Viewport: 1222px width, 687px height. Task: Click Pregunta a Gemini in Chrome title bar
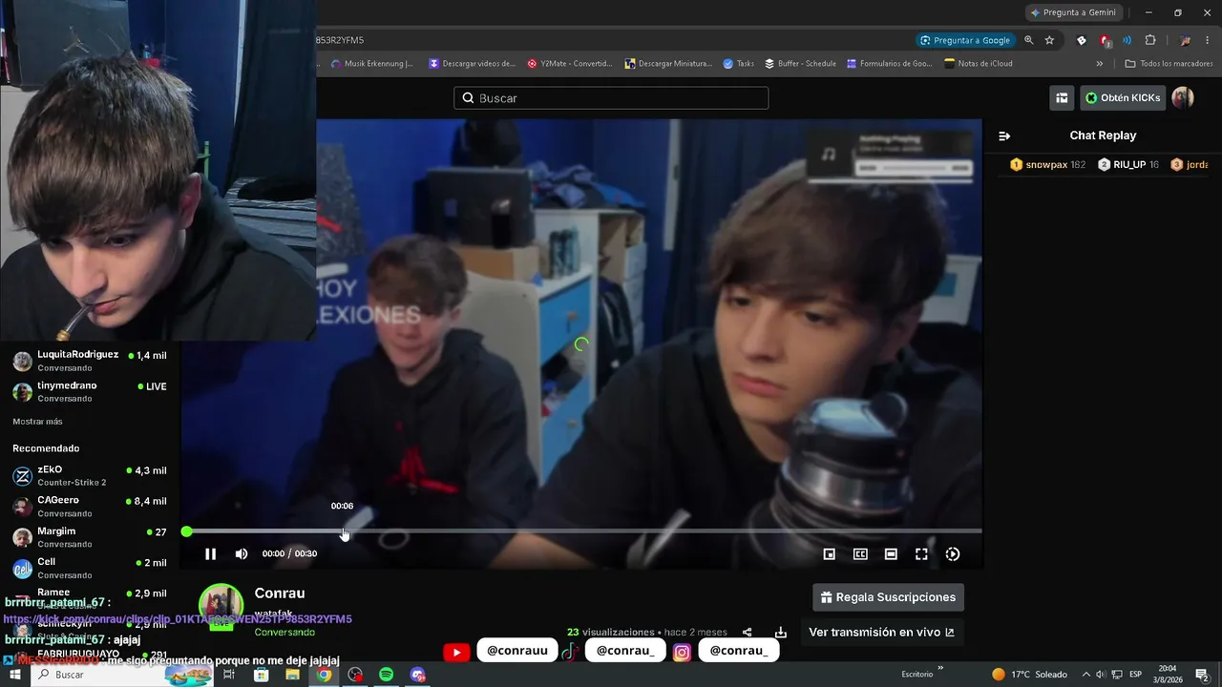(1073, 12)
